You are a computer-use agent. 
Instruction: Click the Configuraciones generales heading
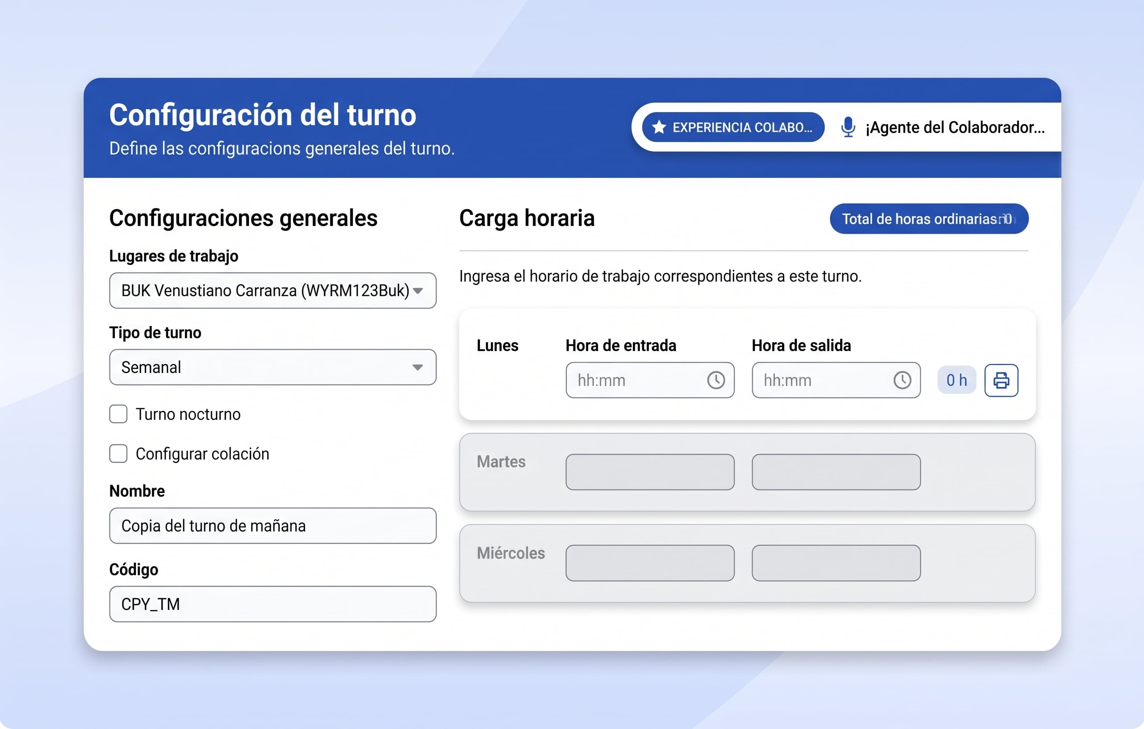243,218
